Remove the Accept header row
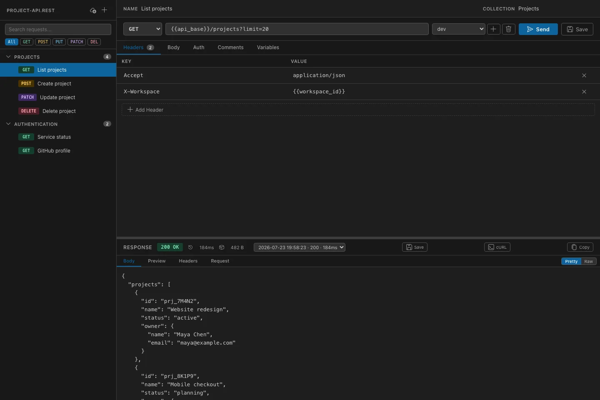This screenshot has width=600, height=400. tap(584, 75)
